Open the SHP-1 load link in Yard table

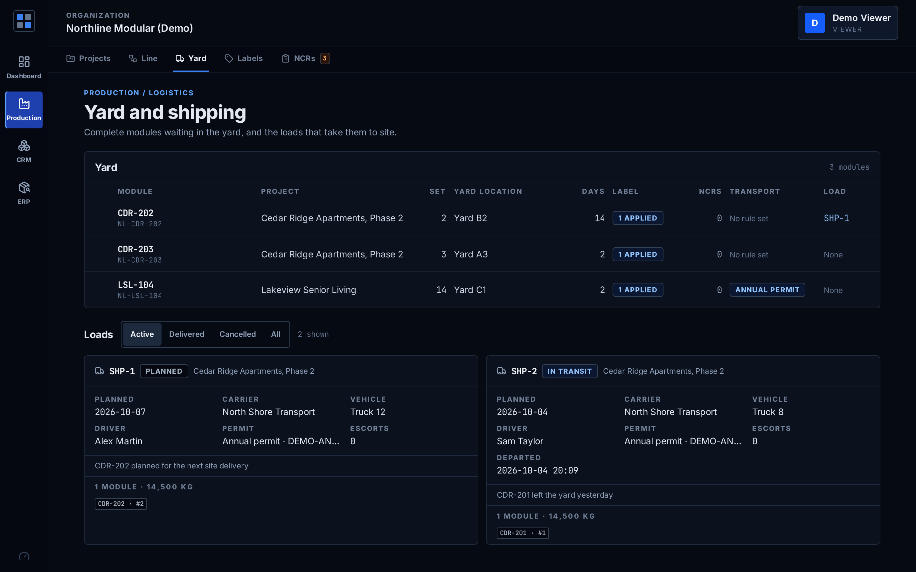[x=836, y=218]
